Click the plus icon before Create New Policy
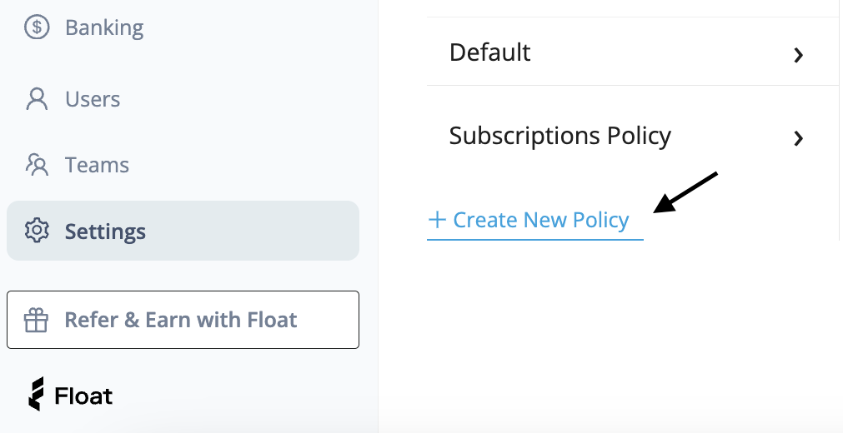Screen dimensions: 843x433 (437, 220)
